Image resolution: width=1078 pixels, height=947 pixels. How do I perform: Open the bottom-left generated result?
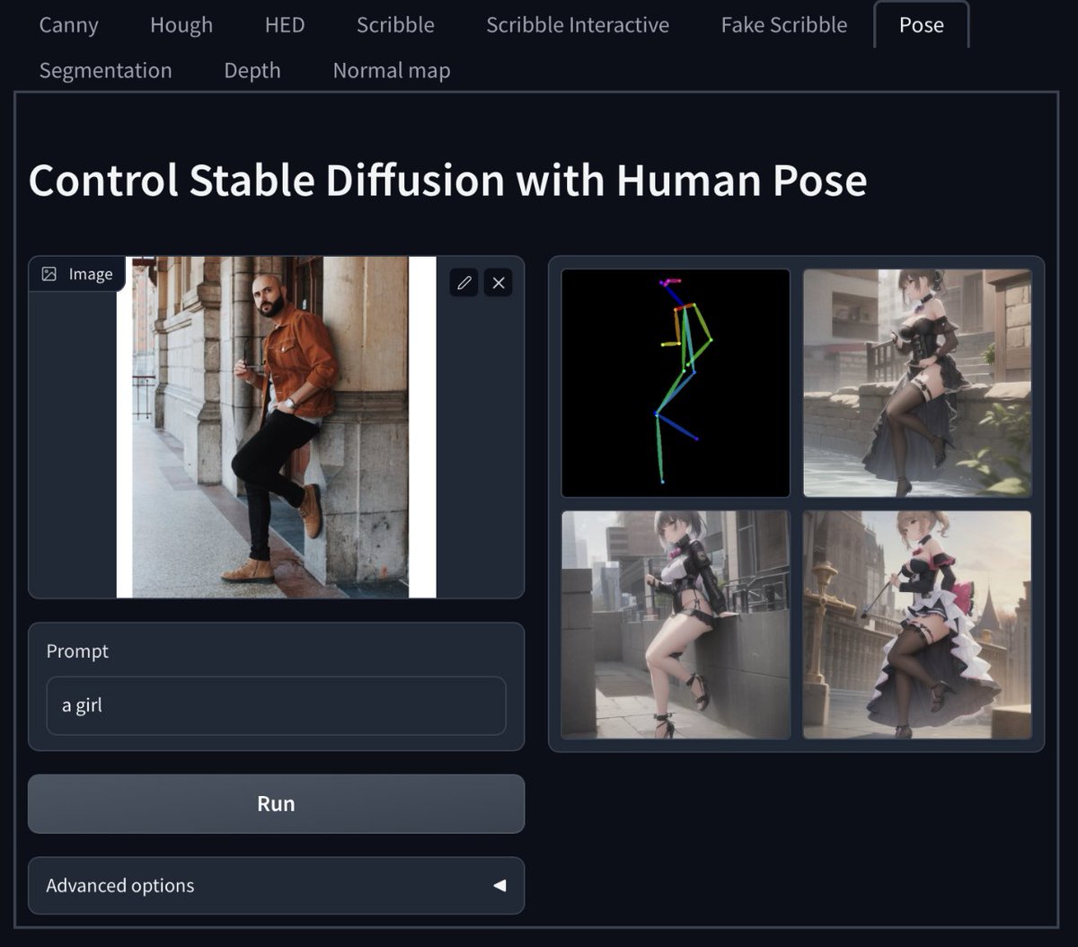(x=676, y=624)
